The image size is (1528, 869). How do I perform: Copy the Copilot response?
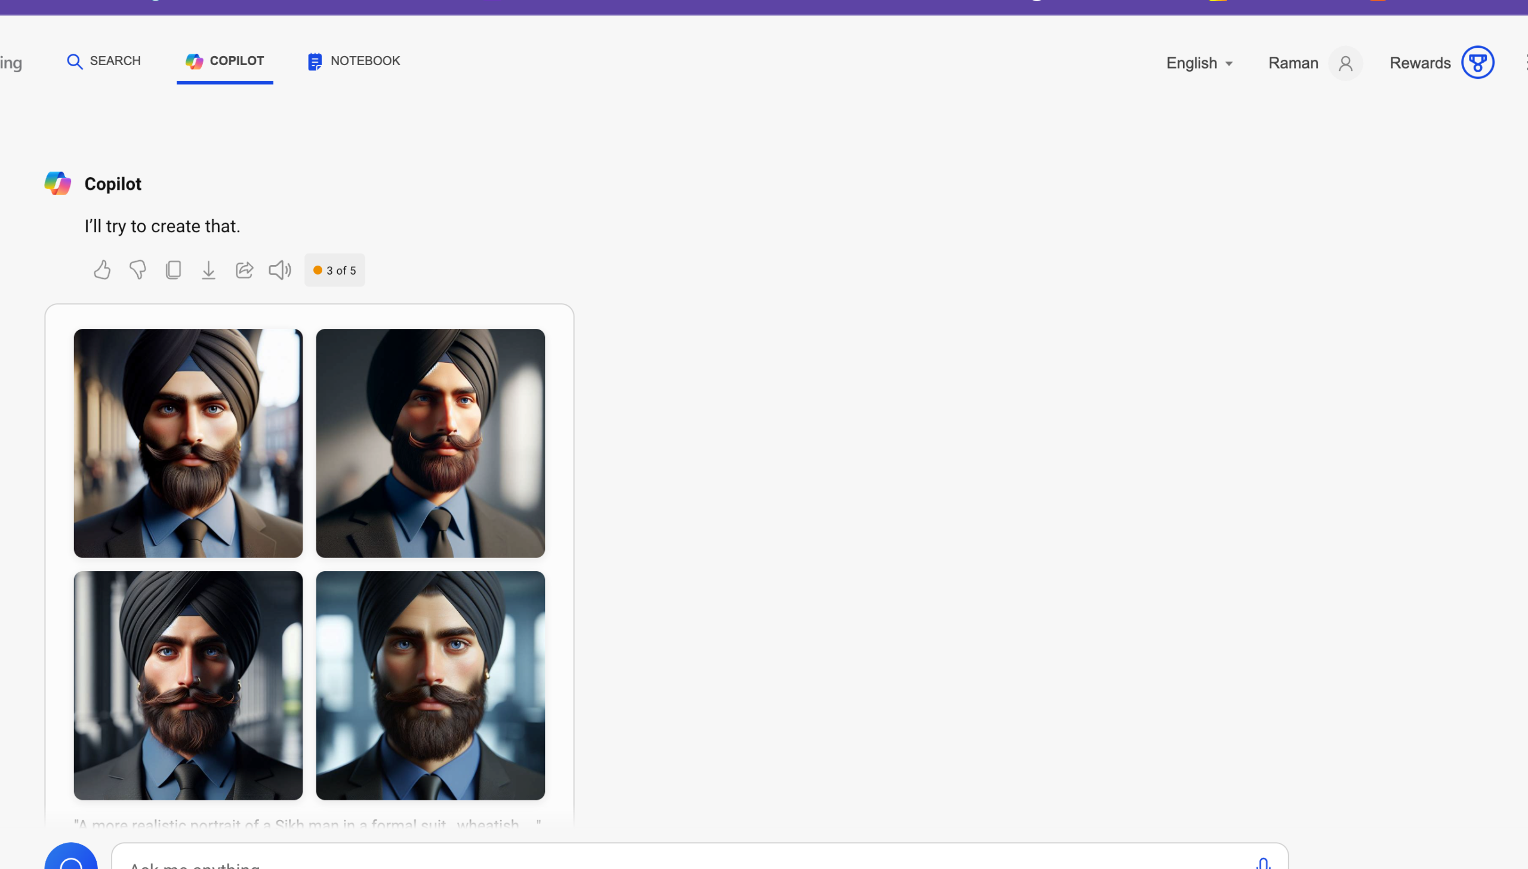[173, 270]
